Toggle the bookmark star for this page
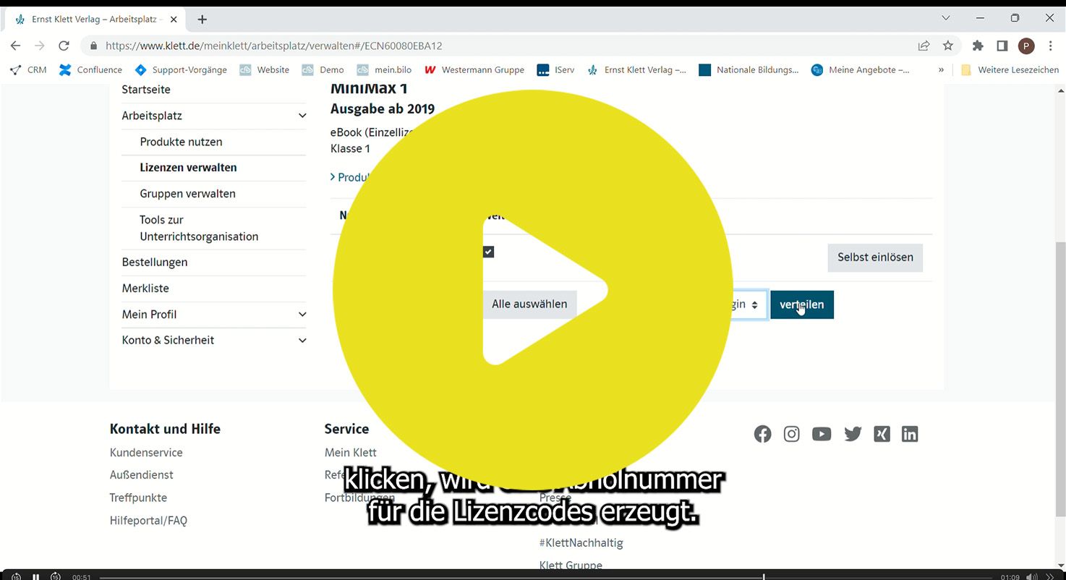The height and width of the screenshot is (580, 1066). point(948,45)
